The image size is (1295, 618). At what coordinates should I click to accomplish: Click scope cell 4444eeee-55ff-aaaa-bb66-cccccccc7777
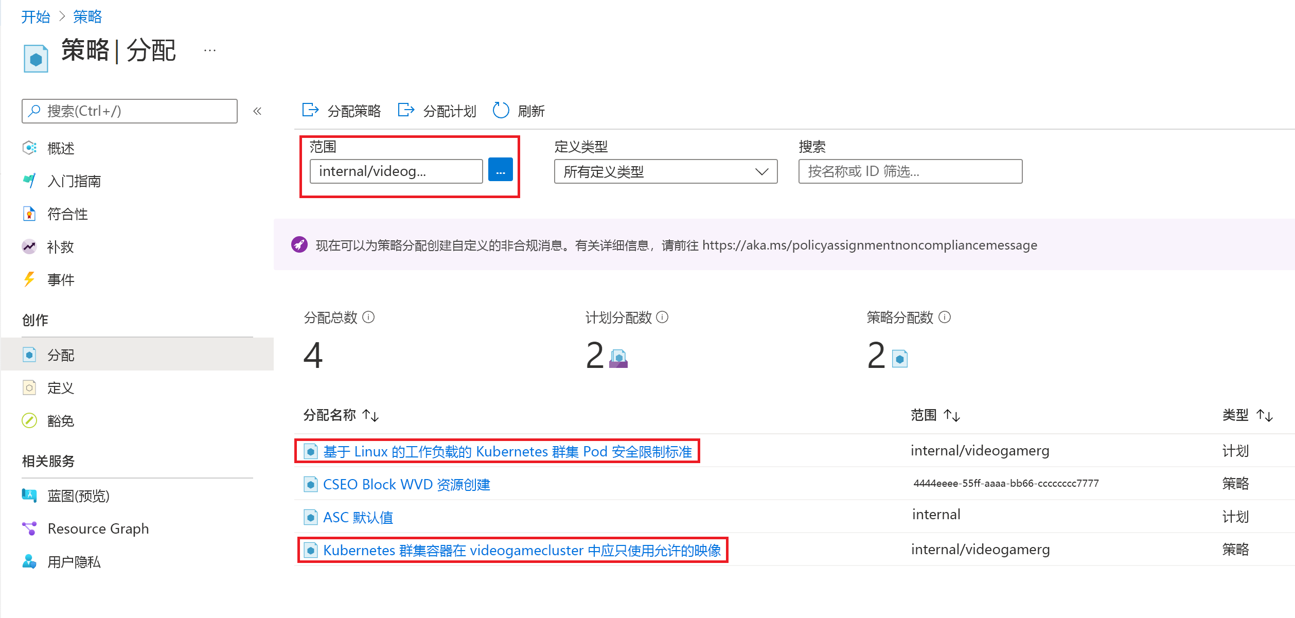pyautogui.click(x=1006, y=483)
